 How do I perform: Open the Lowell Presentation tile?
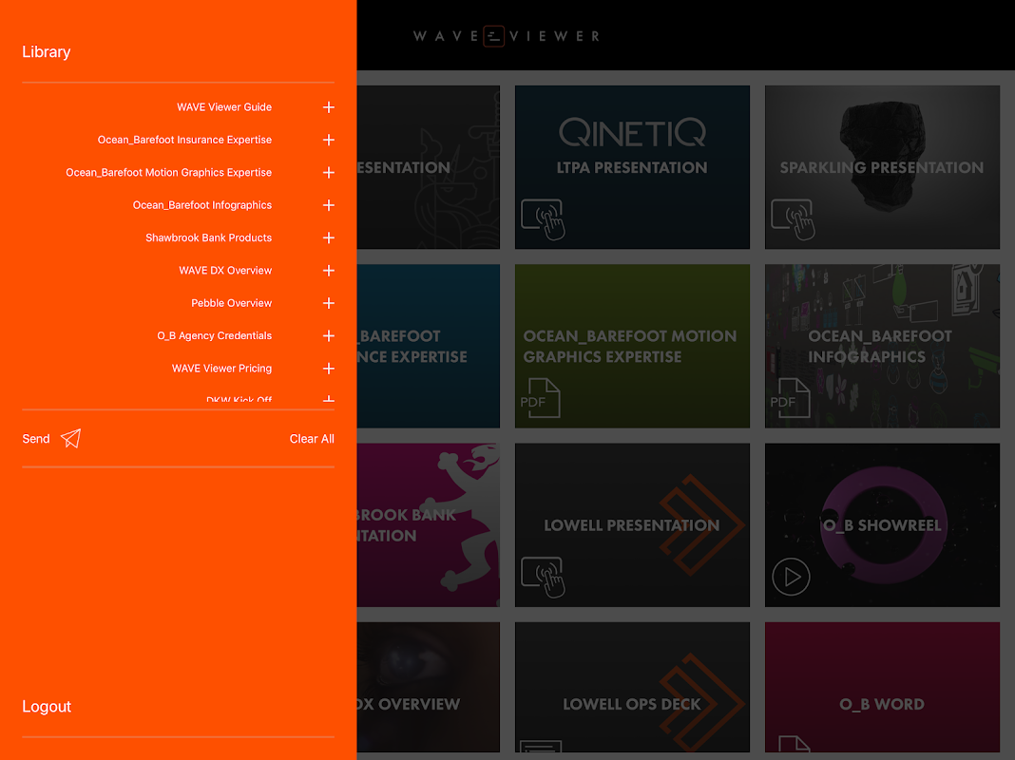point(632,525)
